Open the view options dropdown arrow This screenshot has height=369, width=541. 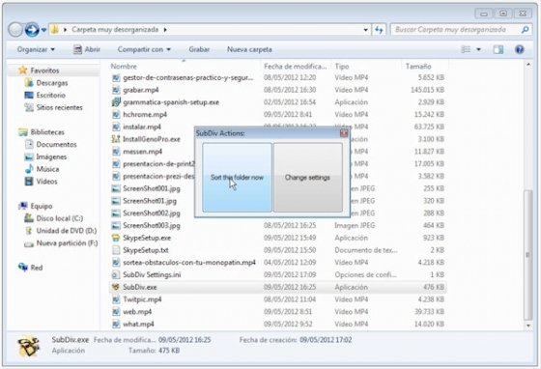478,49
